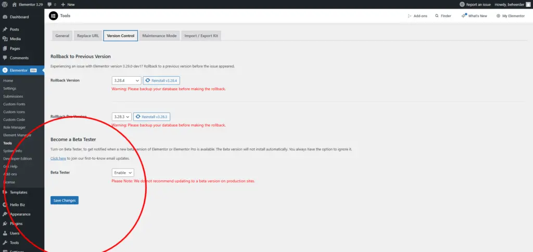Open the comments bubble in admin bar
The image size is (533, 252).
[49, 4]
